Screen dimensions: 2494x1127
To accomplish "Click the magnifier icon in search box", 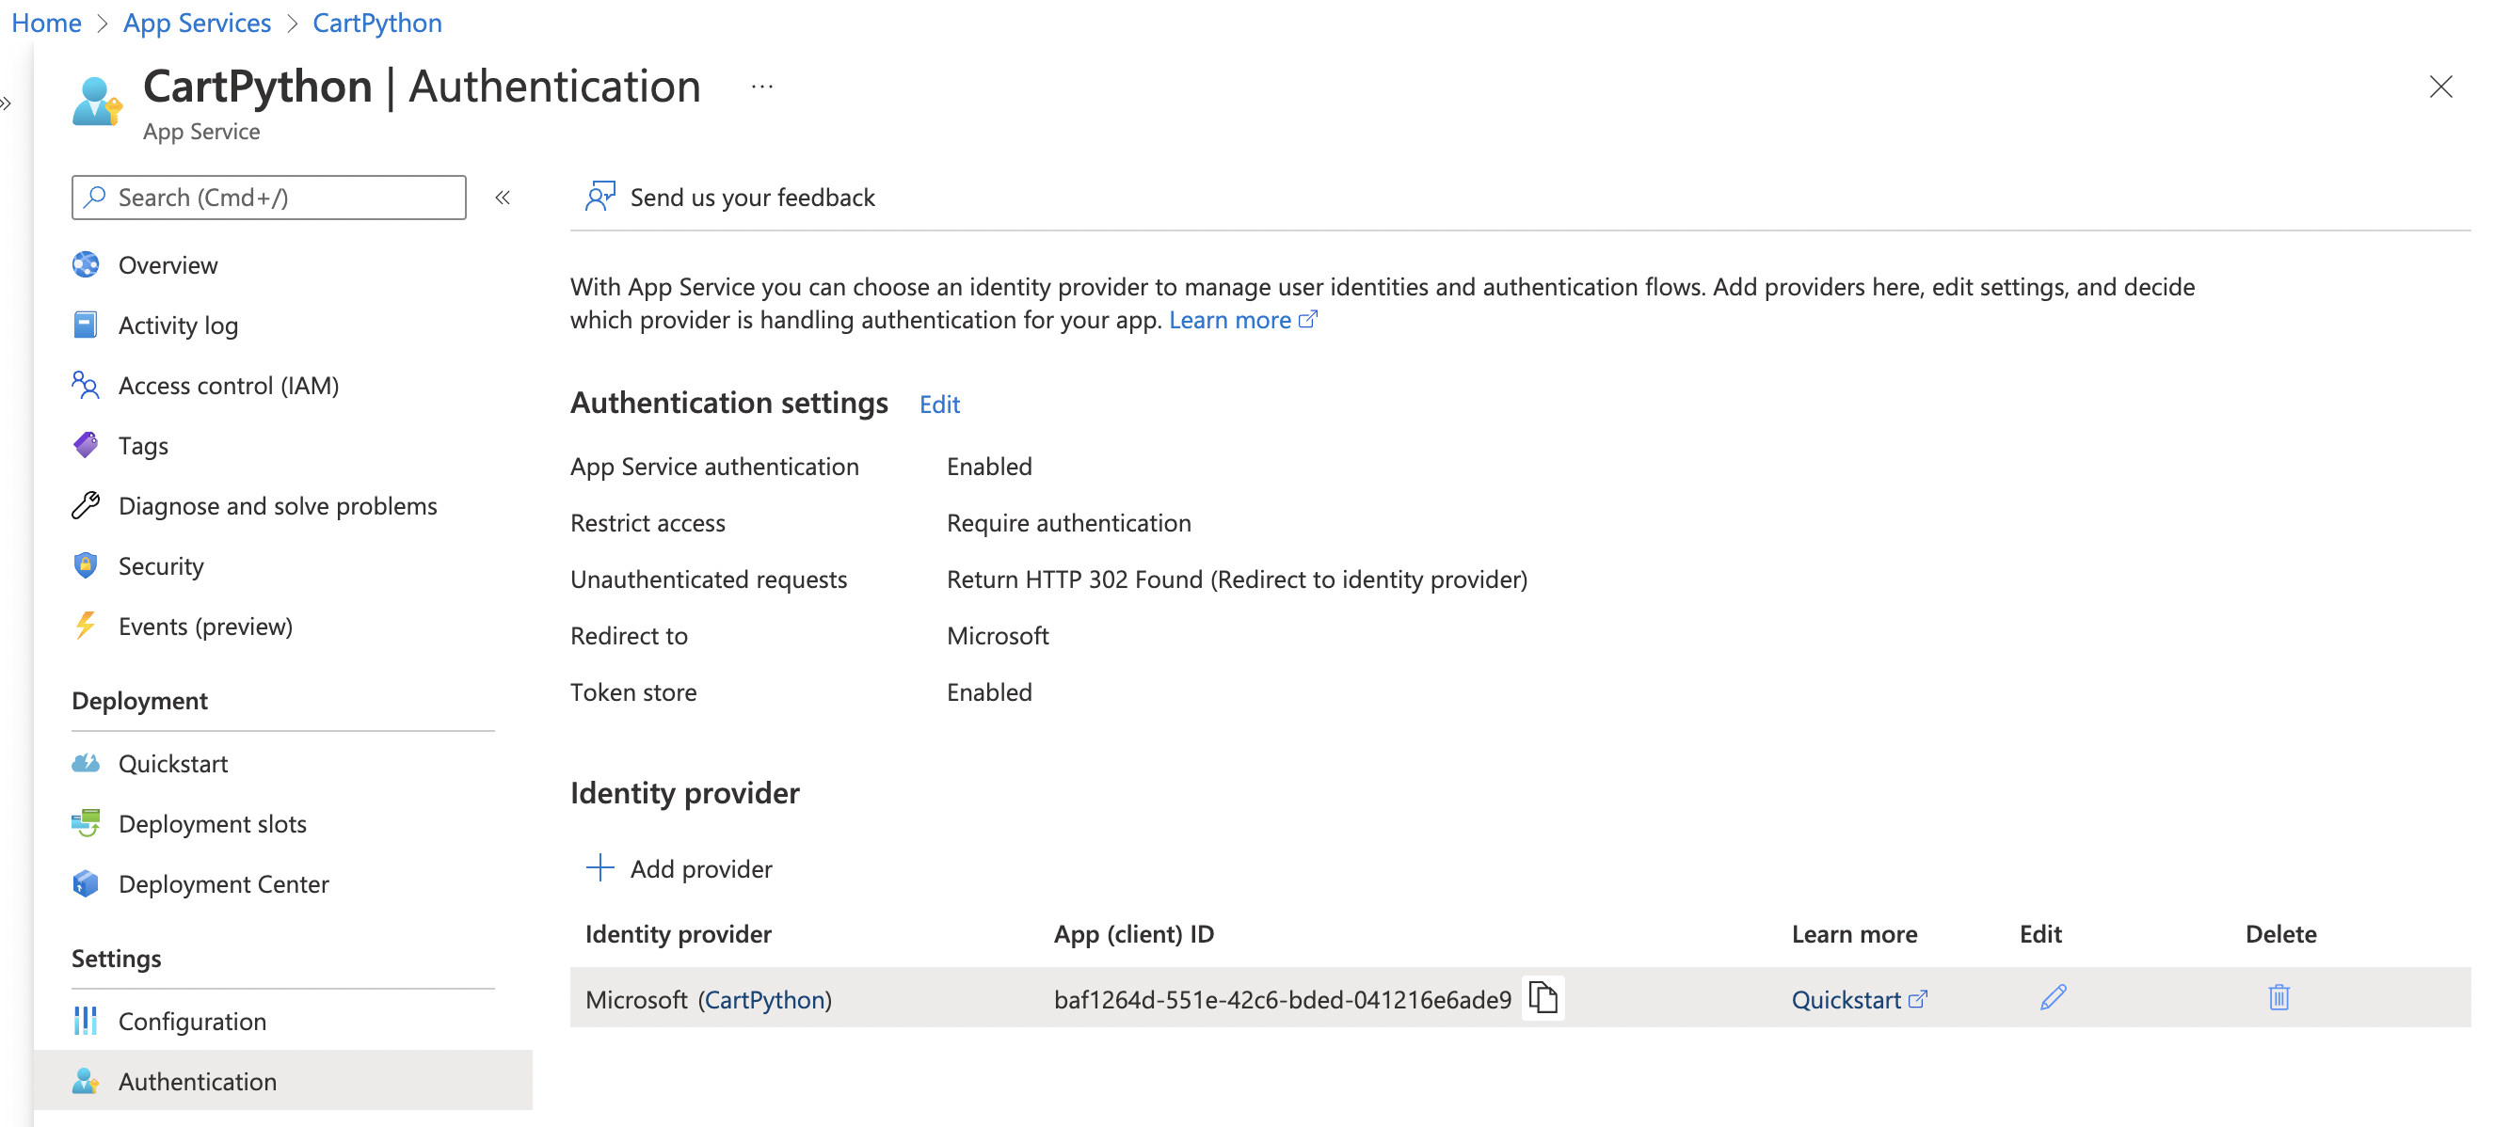I will coord(95,198).
